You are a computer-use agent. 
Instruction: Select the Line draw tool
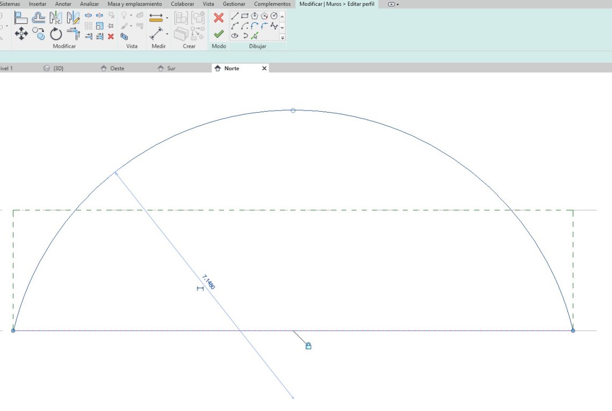[235, 16]
